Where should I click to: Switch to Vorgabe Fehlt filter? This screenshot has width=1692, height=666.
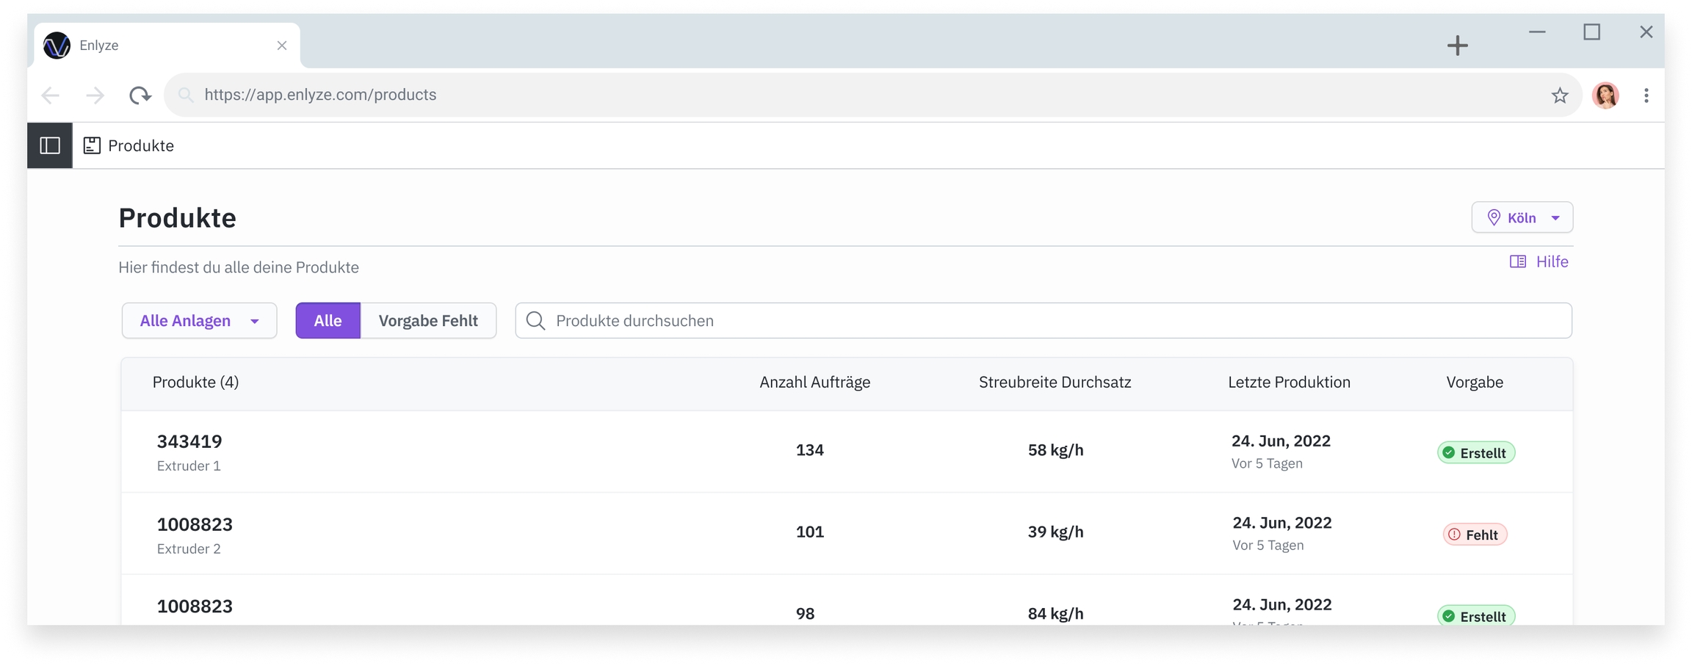[x=428, y=321]
